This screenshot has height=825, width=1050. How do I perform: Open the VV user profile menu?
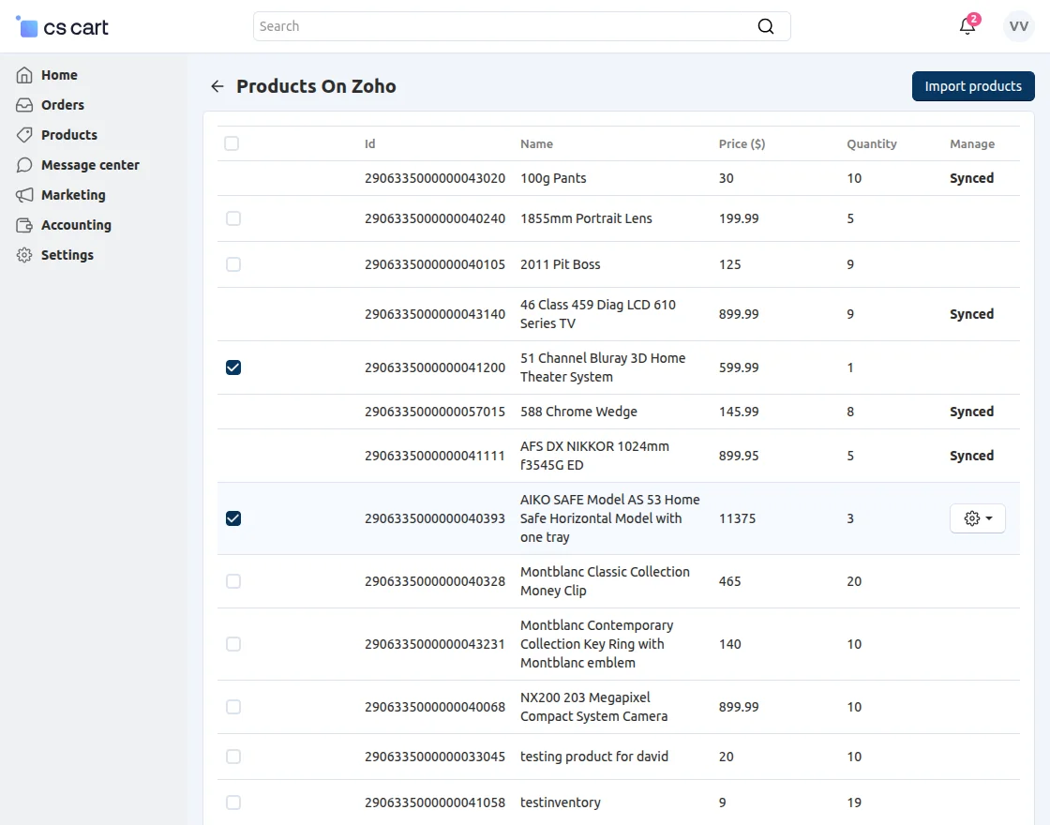[1018, 26]
